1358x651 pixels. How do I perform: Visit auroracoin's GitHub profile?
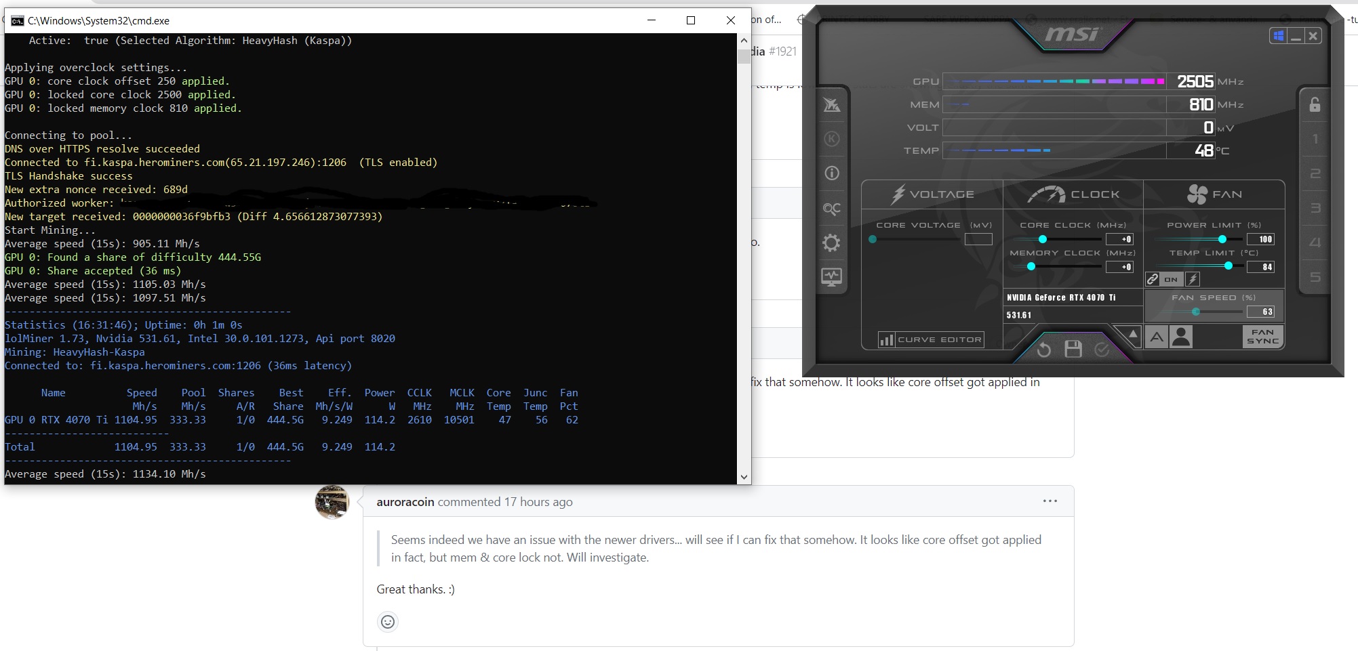pyautogui.click(x=404, y=501)
